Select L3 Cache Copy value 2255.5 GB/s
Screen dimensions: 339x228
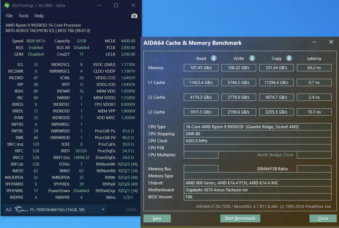(x=276, y=112)
